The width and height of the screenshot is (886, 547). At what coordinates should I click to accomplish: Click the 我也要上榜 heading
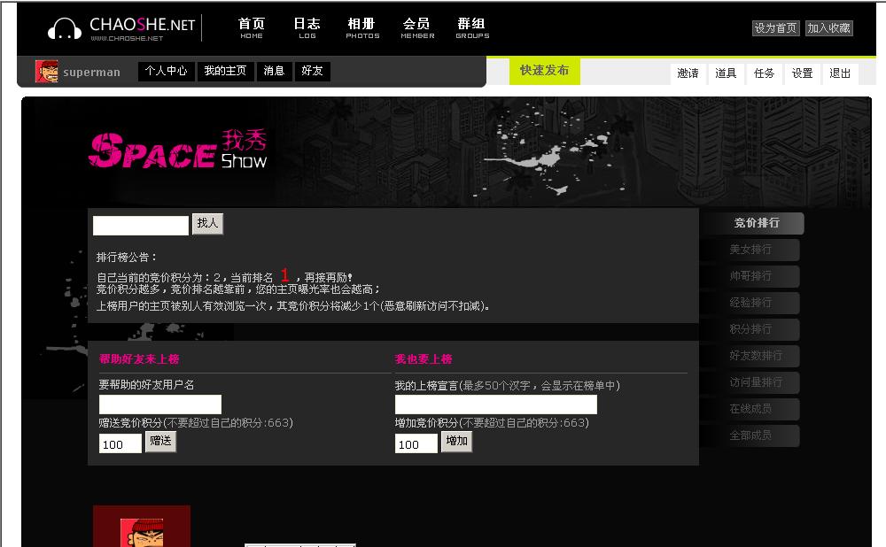click(424, 359)
